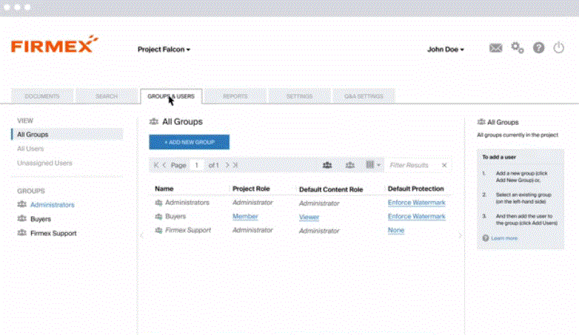The height and width of the screenshot is (335, 579).
Task: Click the Add New Group button
Action: click(189, 142)
